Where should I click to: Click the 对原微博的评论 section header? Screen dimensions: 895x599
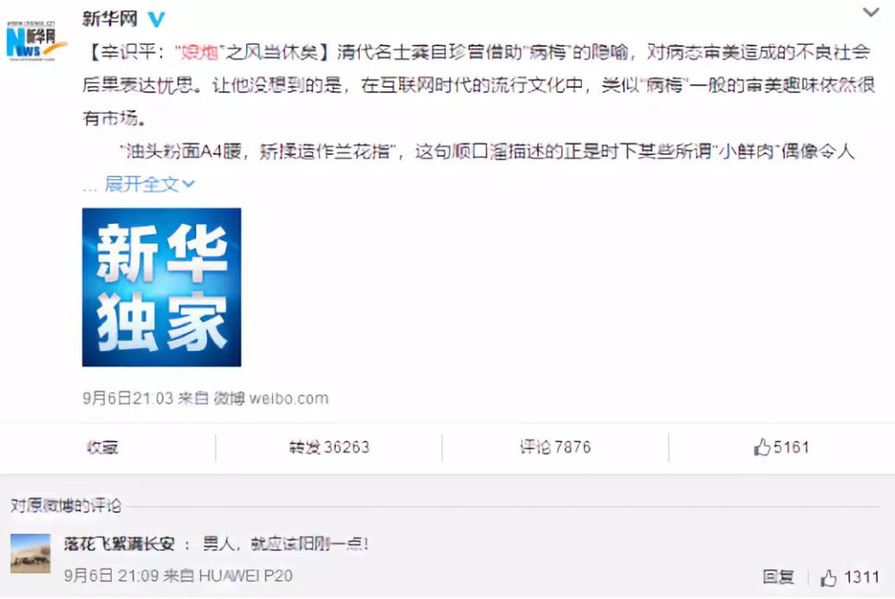click(66, 505)
